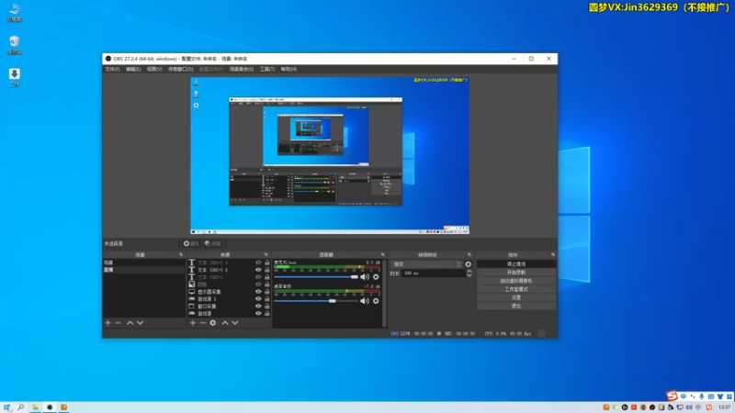Increase transition duration with up arrow
Image resolution: width=735 pixels, height=413 pixels.
pyautogui.click(x=469, y=271)
